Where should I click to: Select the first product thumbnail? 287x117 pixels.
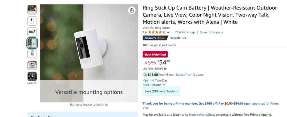point(32,10)
